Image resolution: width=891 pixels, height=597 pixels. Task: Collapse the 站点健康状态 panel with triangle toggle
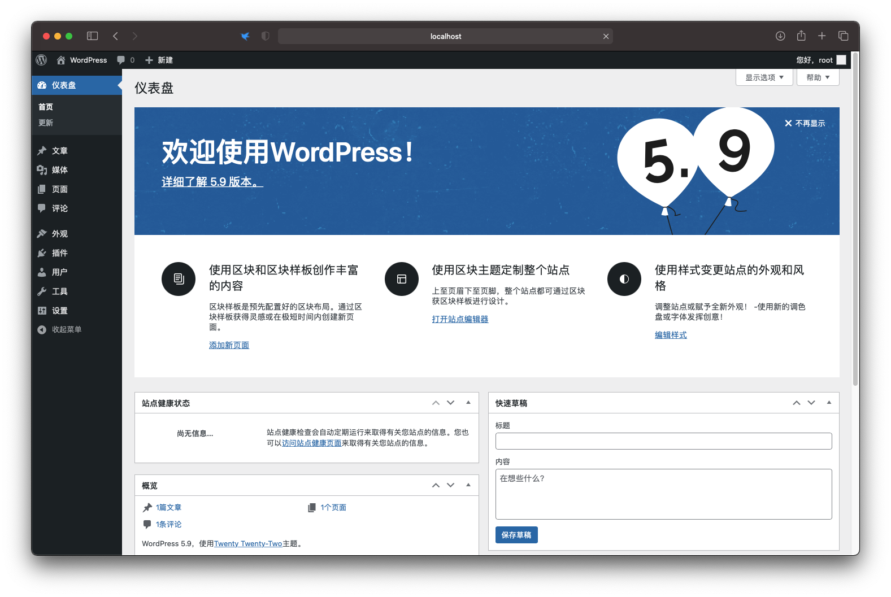click(x=468, y=403)
